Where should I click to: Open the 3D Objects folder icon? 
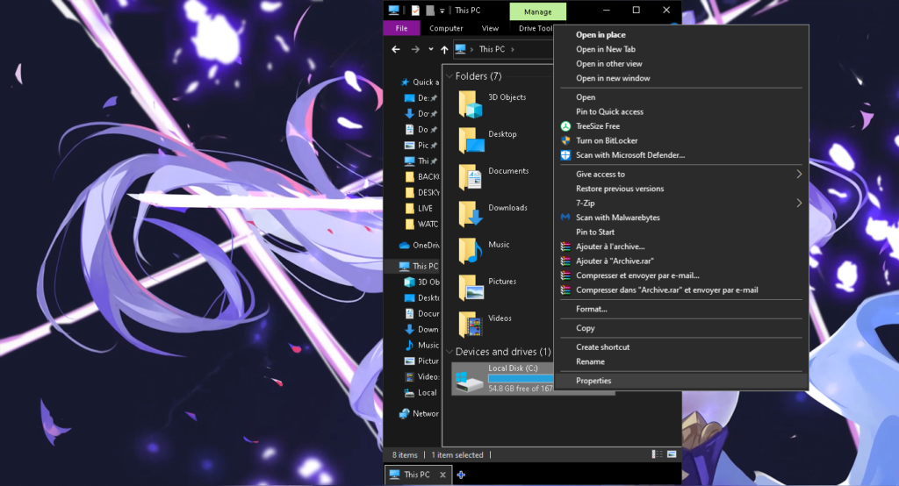(x=471, y=104)
